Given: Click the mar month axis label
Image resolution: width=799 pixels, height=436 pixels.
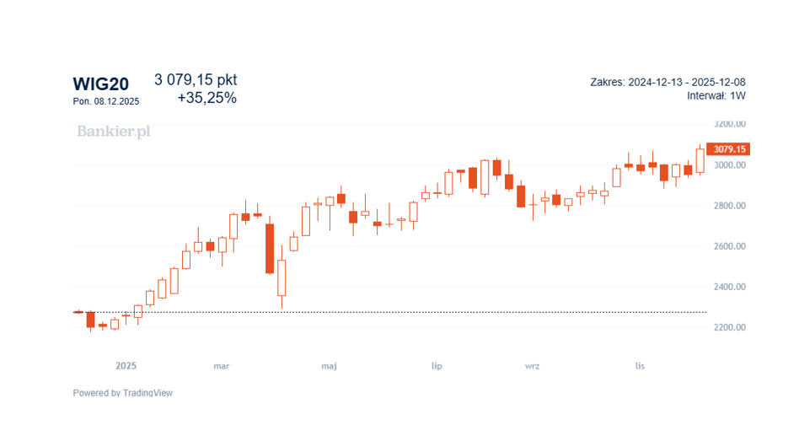Looking at the screenshot, I should pyautogui.click(x=222, y=366).
